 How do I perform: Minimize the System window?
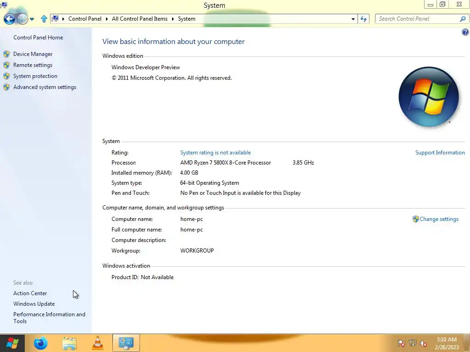(431, 5)
